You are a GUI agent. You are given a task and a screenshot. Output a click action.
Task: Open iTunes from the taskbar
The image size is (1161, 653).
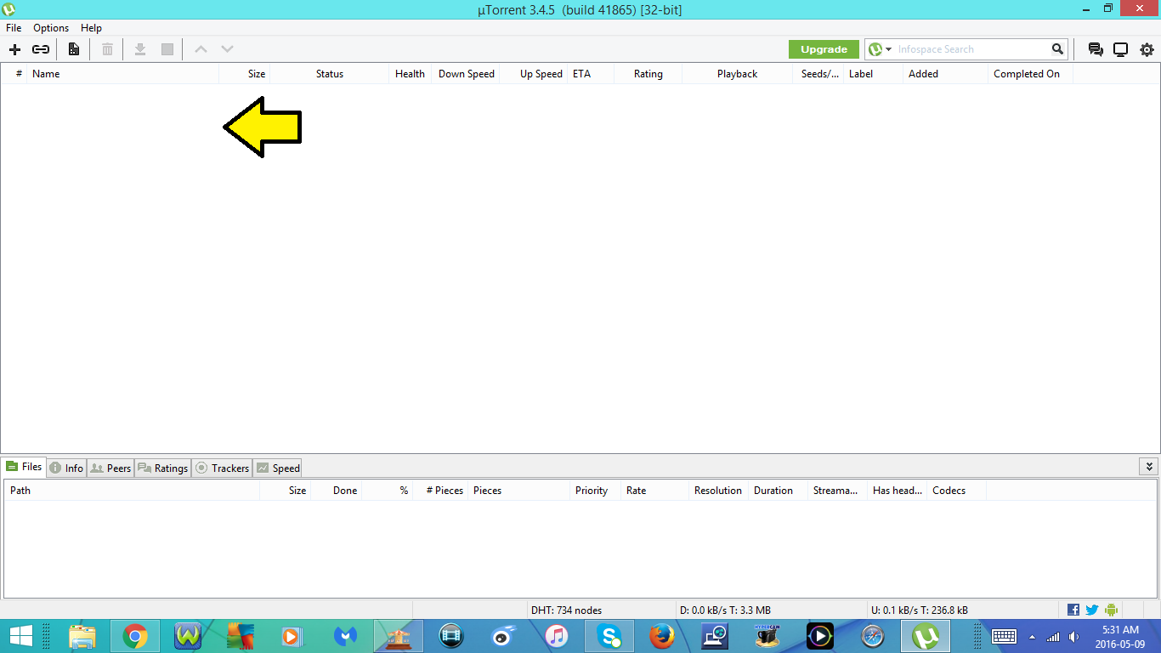[557, 636]
